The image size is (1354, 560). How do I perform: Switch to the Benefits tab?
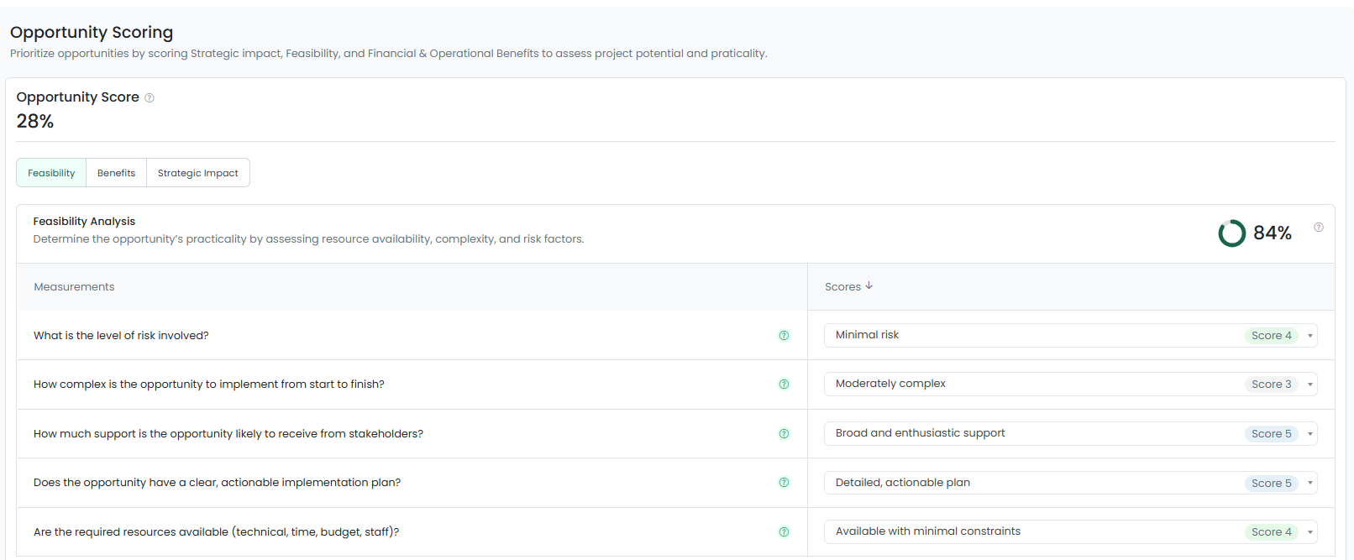click(116, 173)
